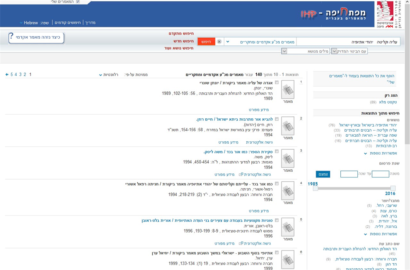Image resolution: width=410 pixels, height=270 pixels.
Task: Click the University of Haifa logo
Action: 385,15
